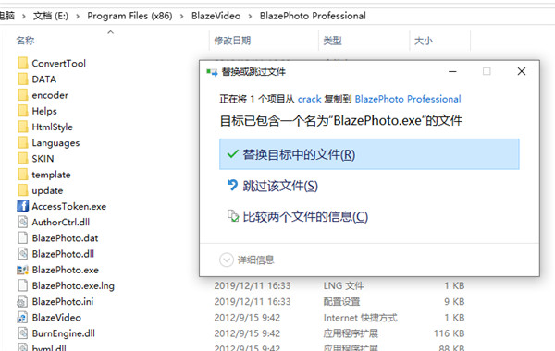This screenshot has height=351, width=555.
Task: Click the BlazePhoto.ini settings icon
Action: click(22, 301)
